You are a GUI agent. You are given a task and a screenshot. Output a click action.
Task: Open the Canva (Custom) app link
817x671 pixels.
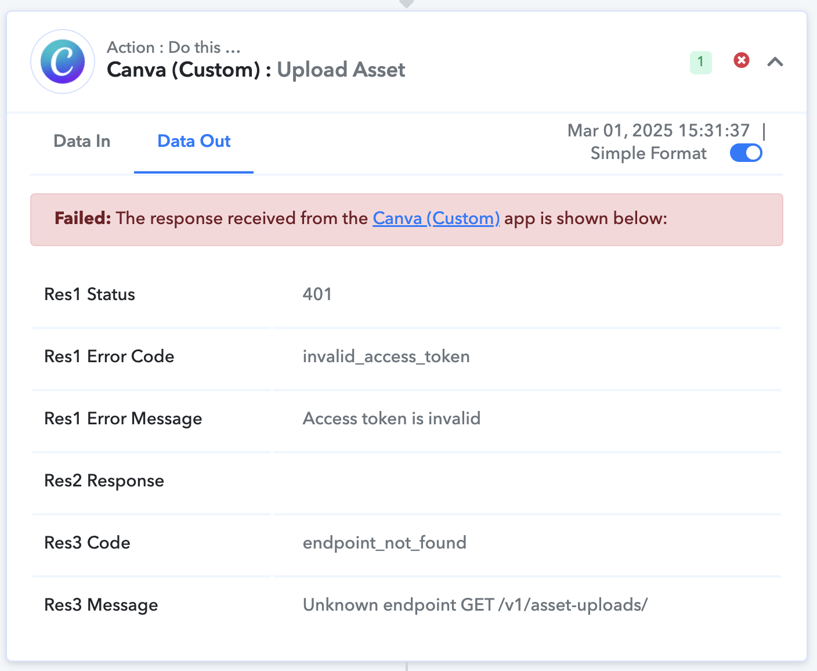(436, 218)
